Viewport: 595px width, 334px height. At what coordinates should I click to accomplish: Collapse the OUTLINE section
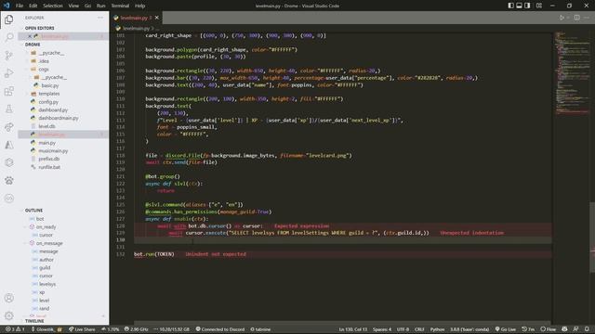pos(33,211)
